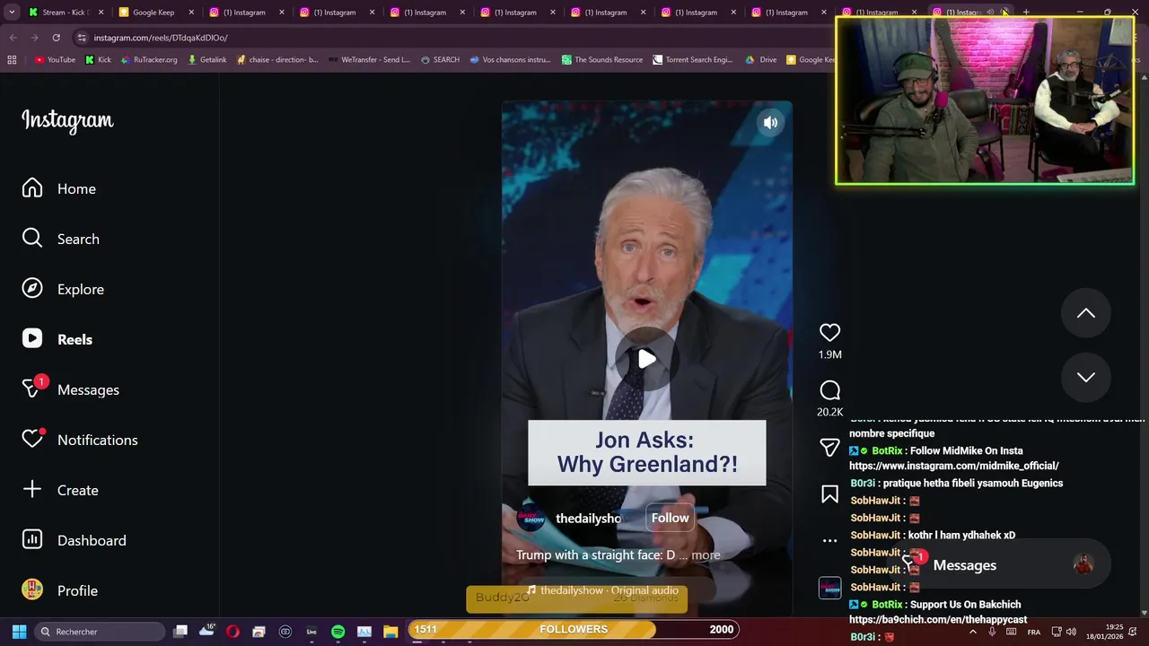Save the reel with bookmark icon

(829, 494)
